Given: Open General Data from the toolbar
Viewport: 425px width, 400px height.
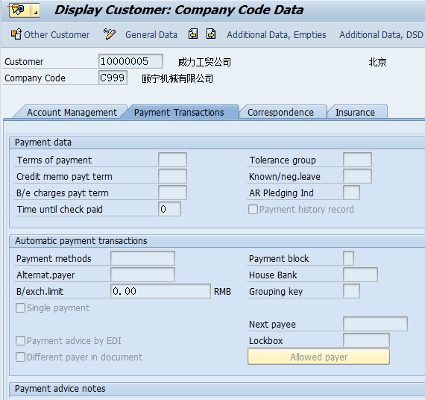Looking at the screenshot, I should [x=151, y=35].
